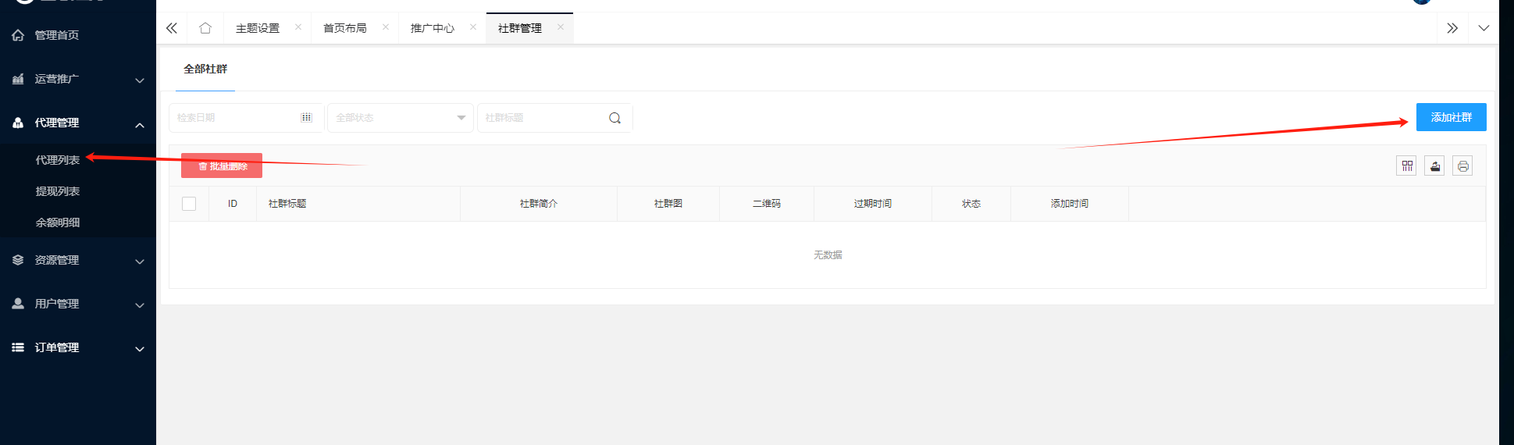Click the ID column header
Screen dimensions: 1514x445
[x=233, y=204]
